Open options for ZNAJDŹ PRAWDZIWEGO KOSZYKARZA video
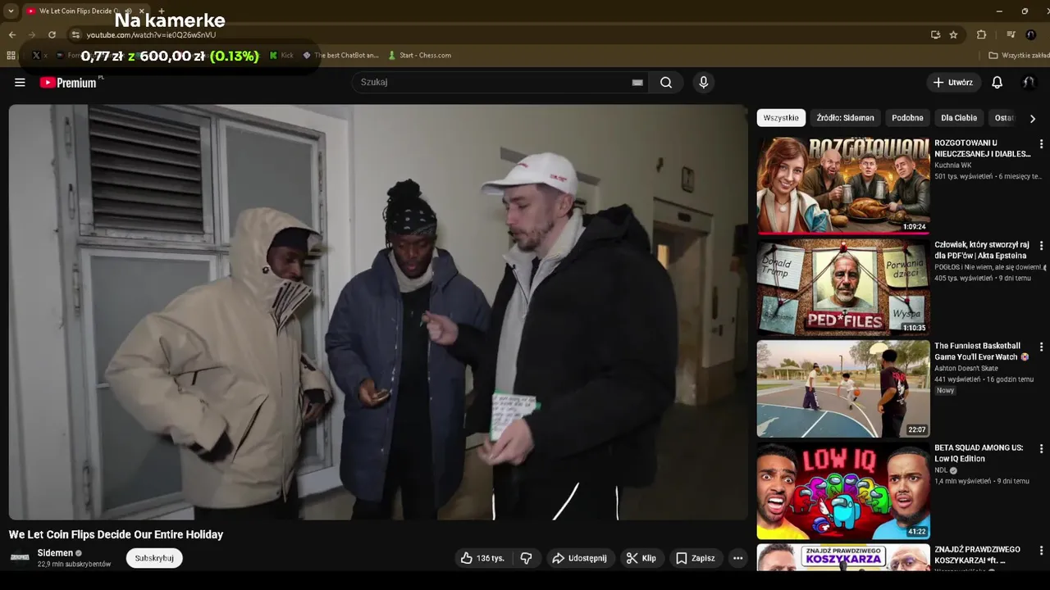Image resolution: width=1050 pixels, height=590 pixels. click(1041, 550)
